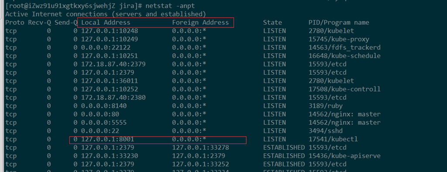Viewport: 447px width, 172px height.
Task: Select local address 0.0.0.0:22
Action: click(x=100, y=131)
